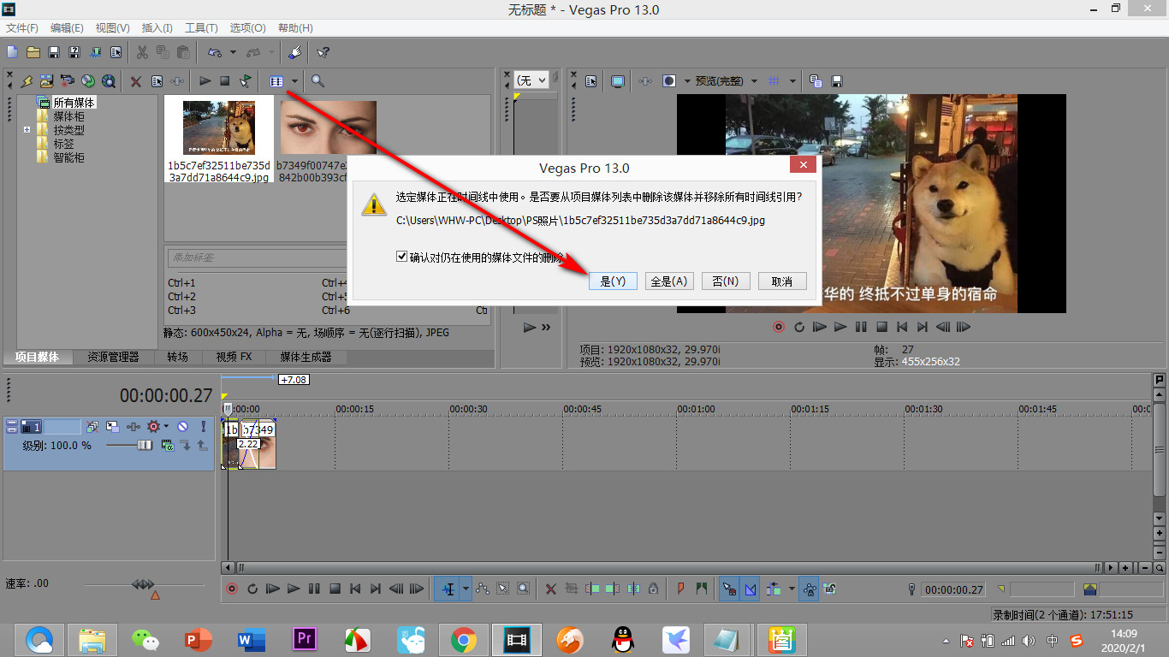Click the preview Project Video Properties icon
This screenshot has width=1169, height=657.
pyautogui.click(x=591, y=81)
